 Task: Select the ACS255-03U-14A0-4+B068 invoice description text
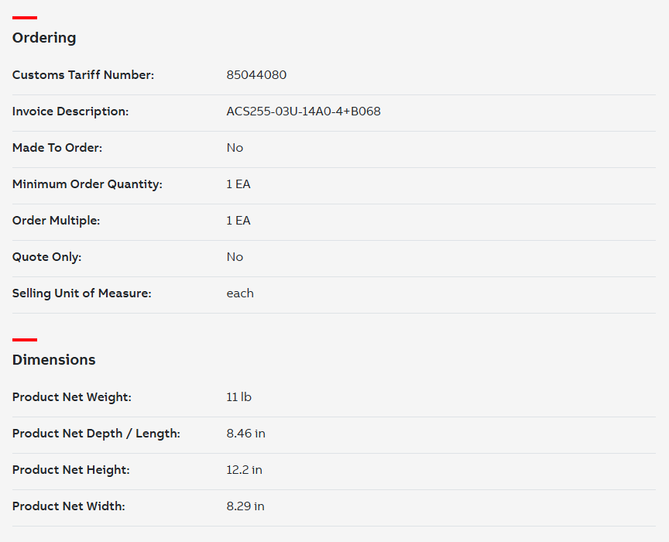(304, 111)
